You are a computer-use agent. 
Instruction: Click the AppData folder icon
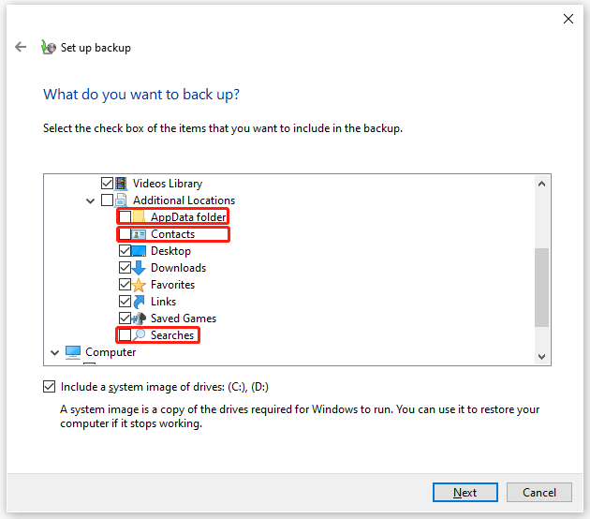(x=140, y=217)
